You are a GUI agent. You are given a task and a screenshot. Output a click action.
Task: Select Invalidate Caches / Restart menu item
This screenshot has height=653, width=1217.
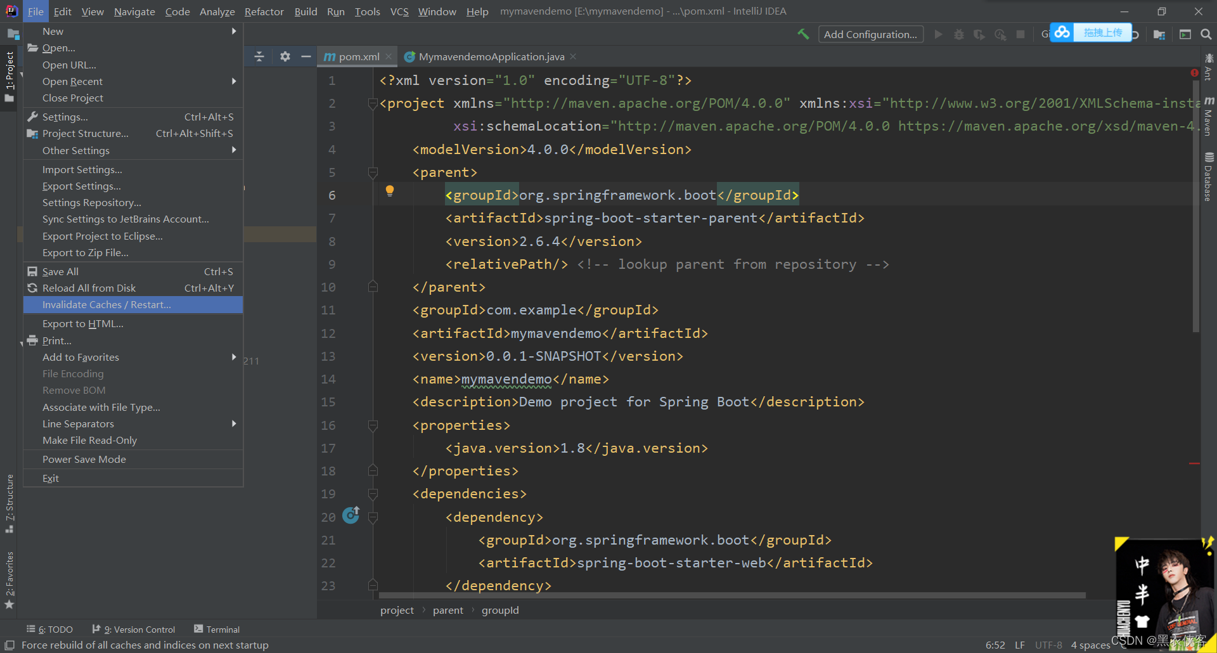click(x=133, y=304)
